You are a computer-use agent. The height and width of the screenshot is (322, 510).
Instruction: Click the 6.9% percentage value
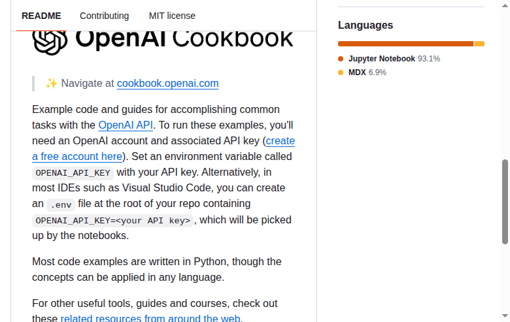tap(377, 72)
